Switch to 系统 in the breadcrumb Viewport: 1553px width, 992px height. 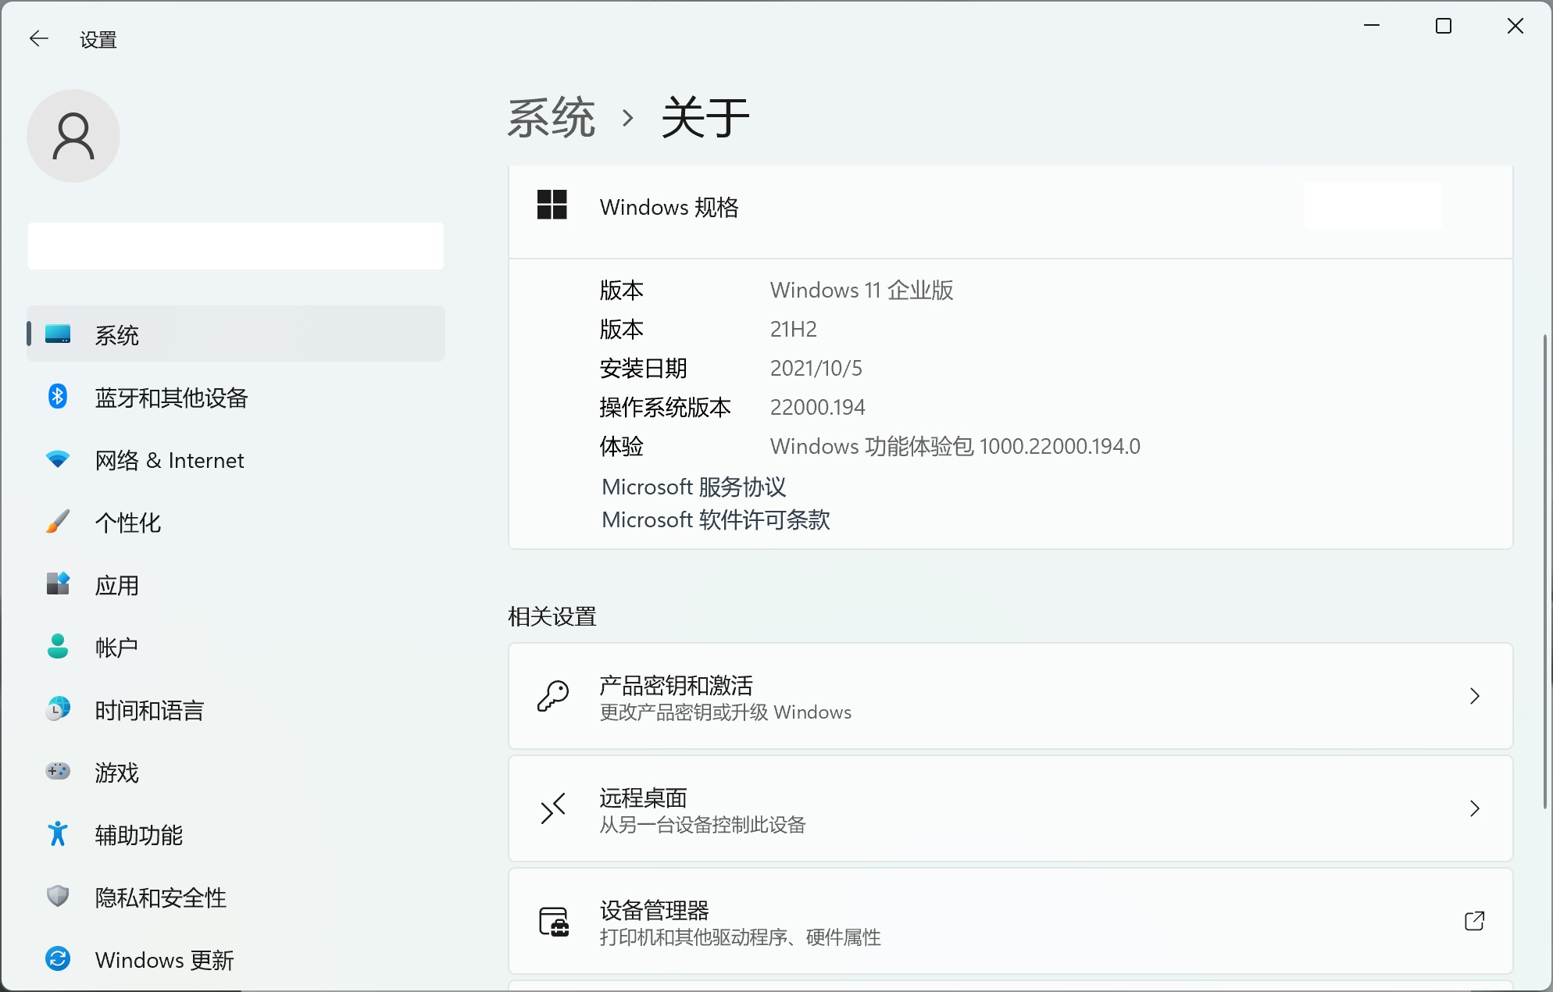click(551, 116)
